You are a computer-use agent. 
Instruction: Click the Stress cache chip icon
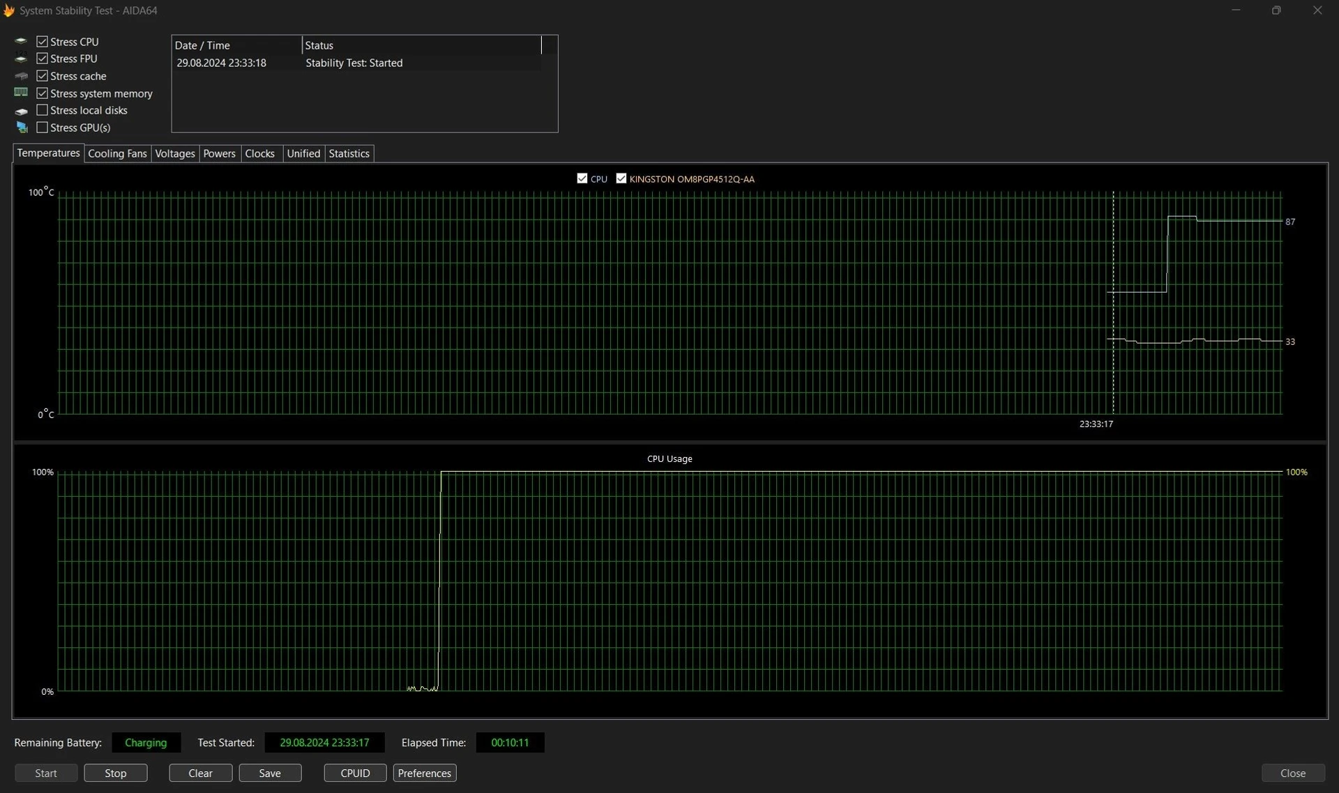click(x=21, y=76)
